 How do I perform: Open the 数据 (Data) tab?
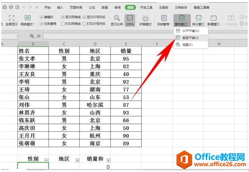105,7
